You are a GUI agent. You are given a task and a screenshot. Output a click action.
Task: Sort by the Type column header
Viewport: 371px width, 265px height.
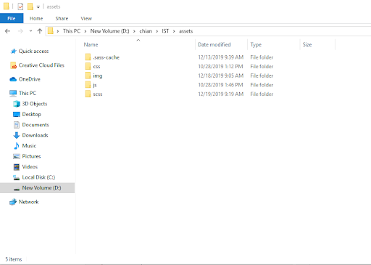pyautogui.click(x=256, y=44)
